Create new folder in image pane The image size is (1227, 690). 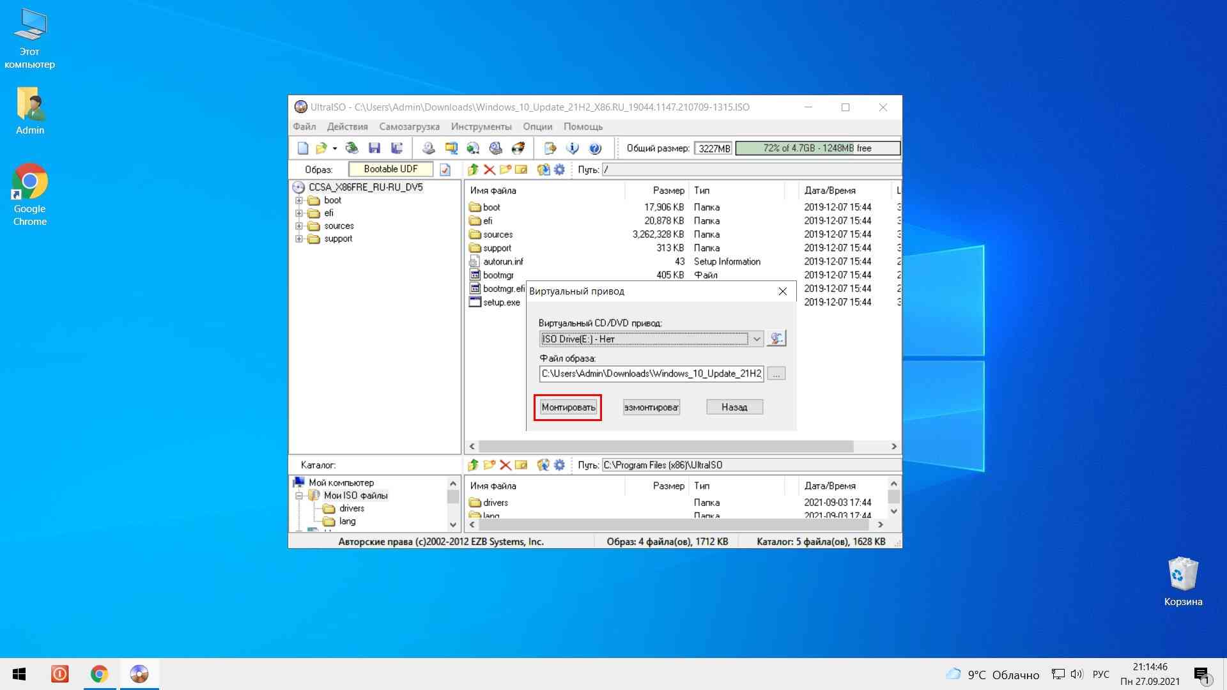[505, 169]
